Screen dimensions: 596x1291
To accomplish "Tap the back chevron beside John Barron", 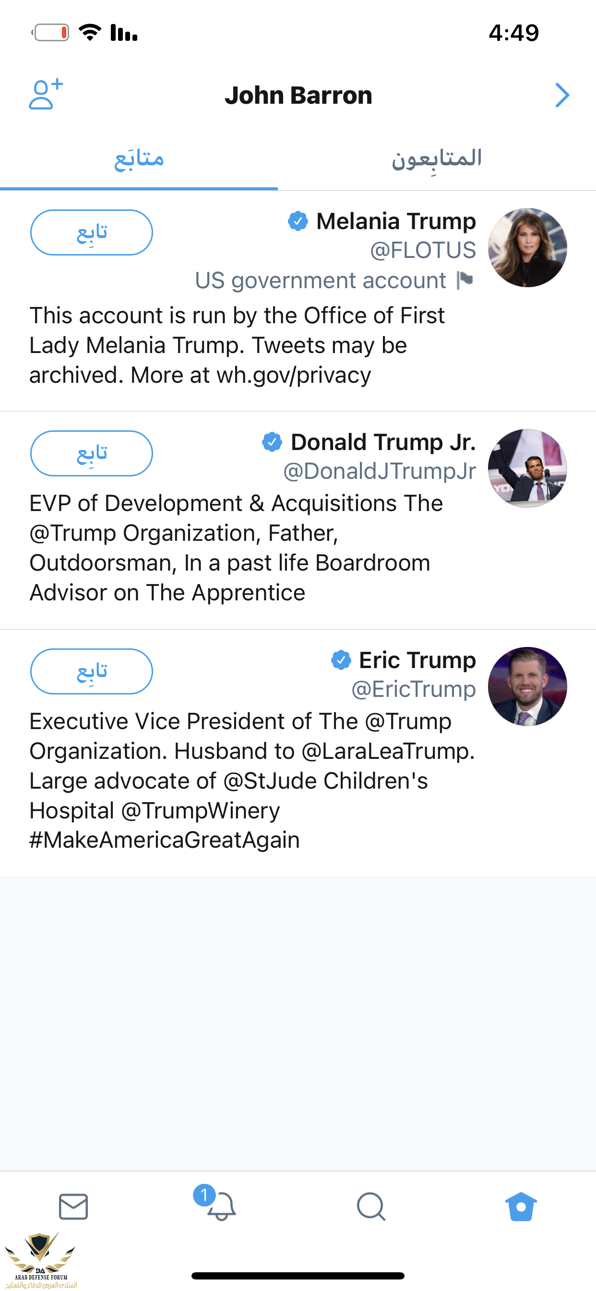I will [562, 95].
